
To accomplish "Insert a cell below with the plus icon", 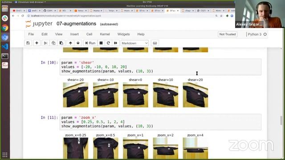I will point(37,43).
